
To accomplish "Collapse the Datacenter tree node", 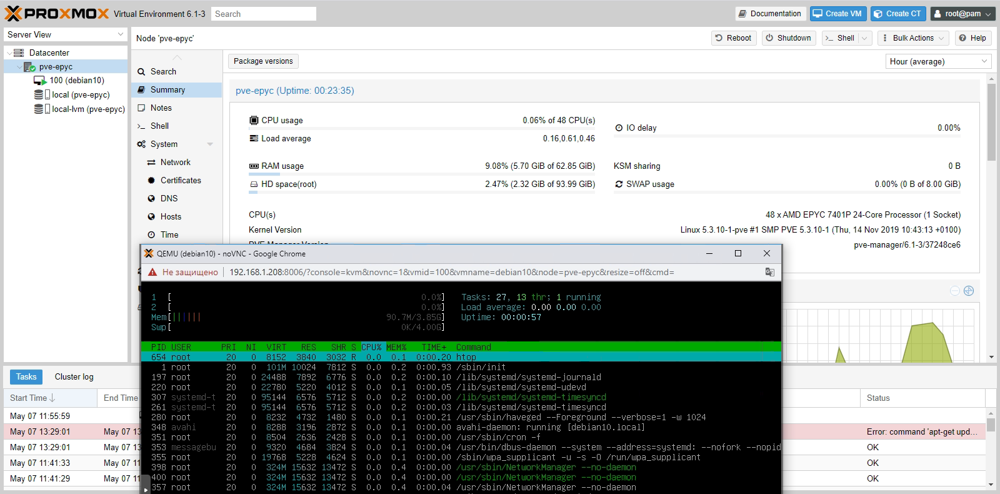I will click(9, 53).
